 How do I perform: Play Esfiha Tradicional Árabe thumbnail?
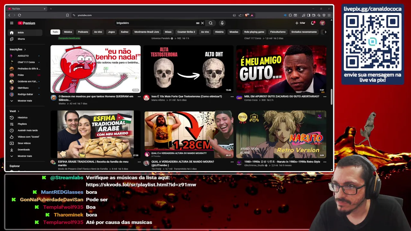95,134
